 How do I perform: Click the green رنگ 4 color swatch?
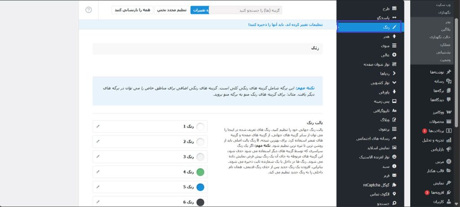(200, 171)
